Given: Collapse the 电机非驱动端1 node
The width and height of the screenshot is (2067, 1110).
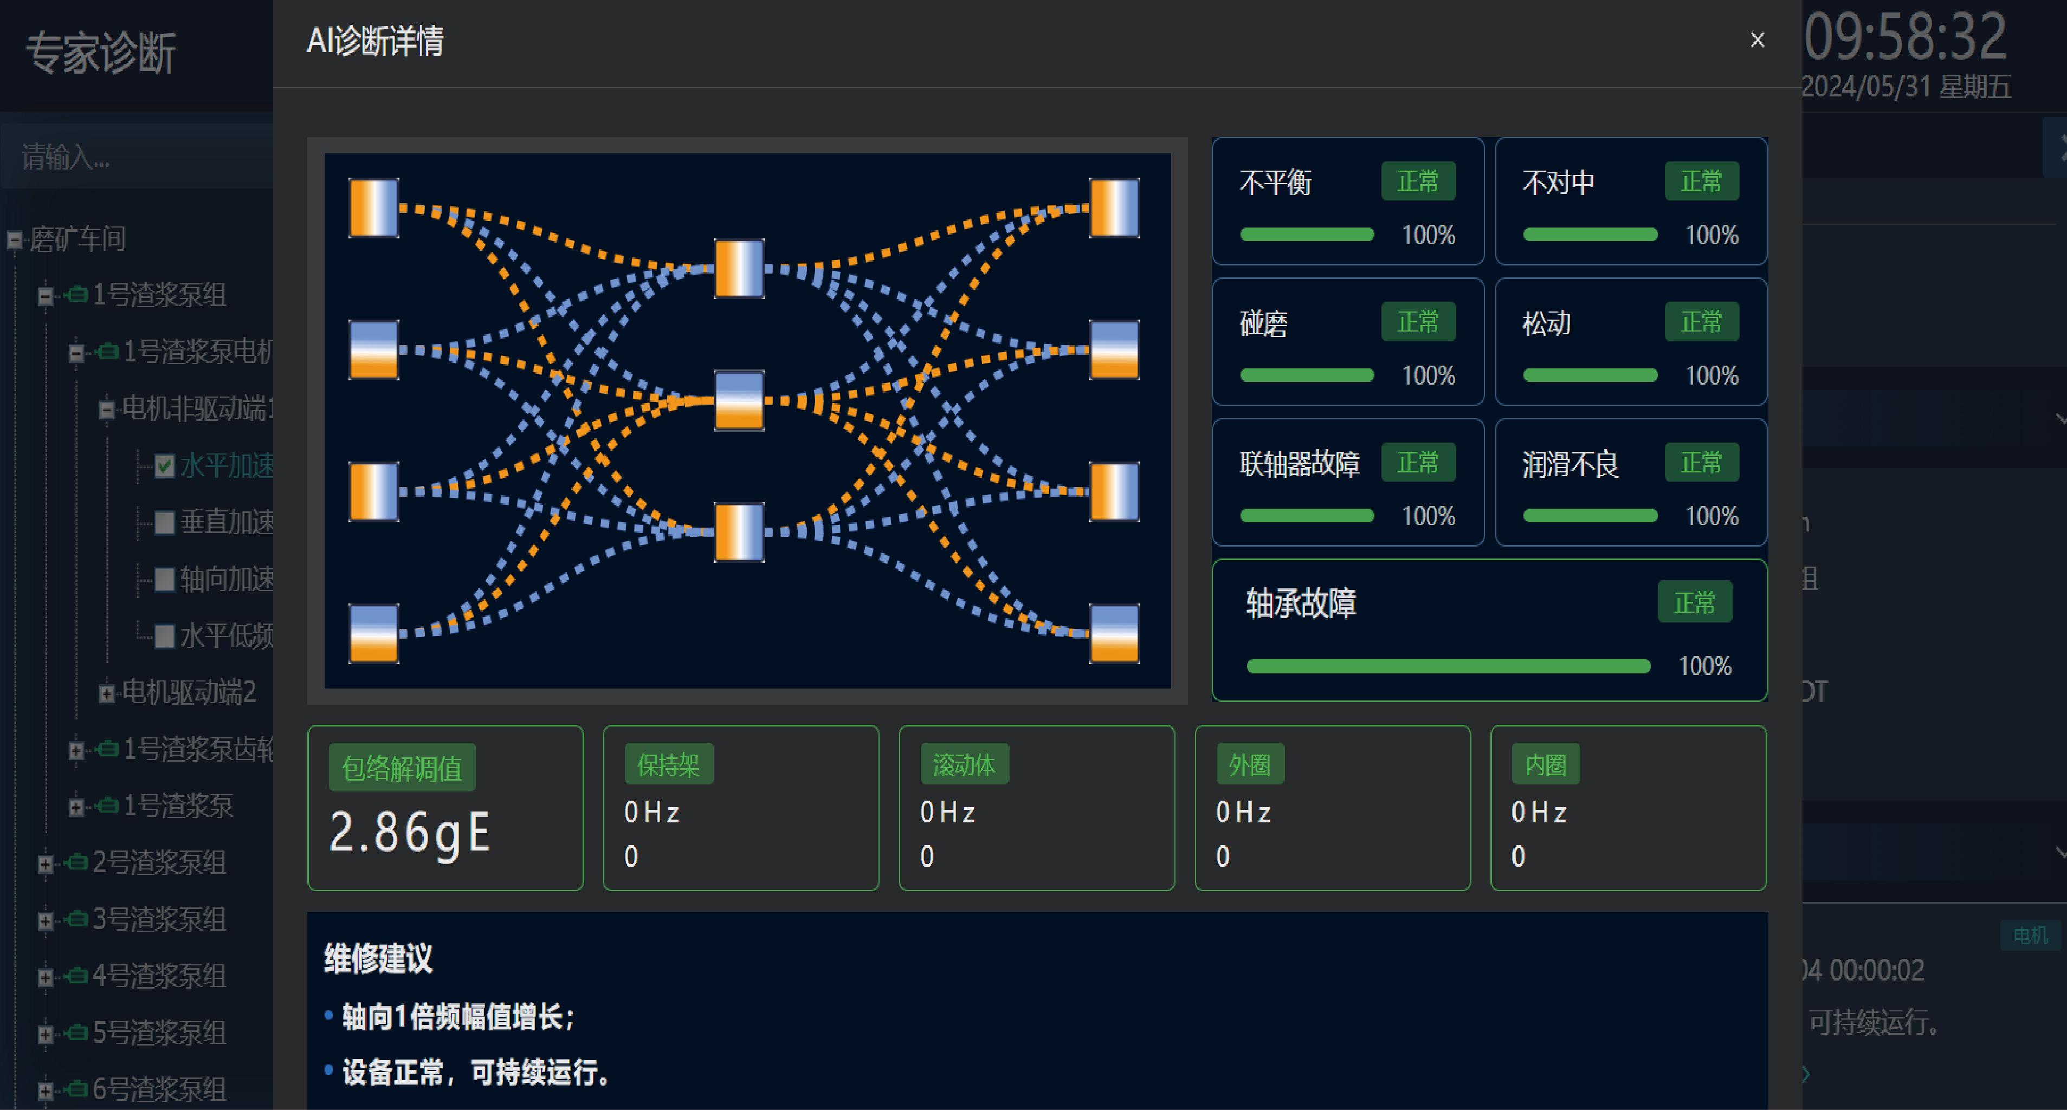Looking at the screenshot, I should [106, 410].
